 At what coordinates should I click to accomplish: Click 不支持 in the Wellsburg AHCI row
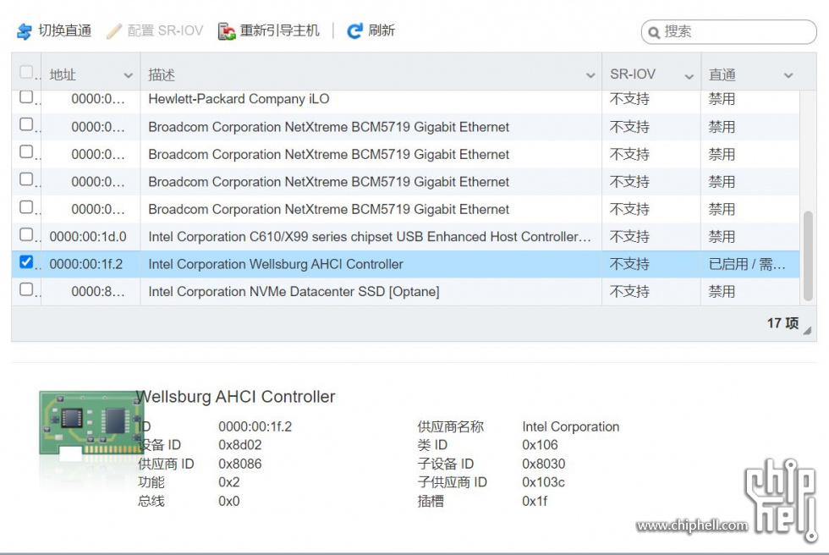click(629, 264)
